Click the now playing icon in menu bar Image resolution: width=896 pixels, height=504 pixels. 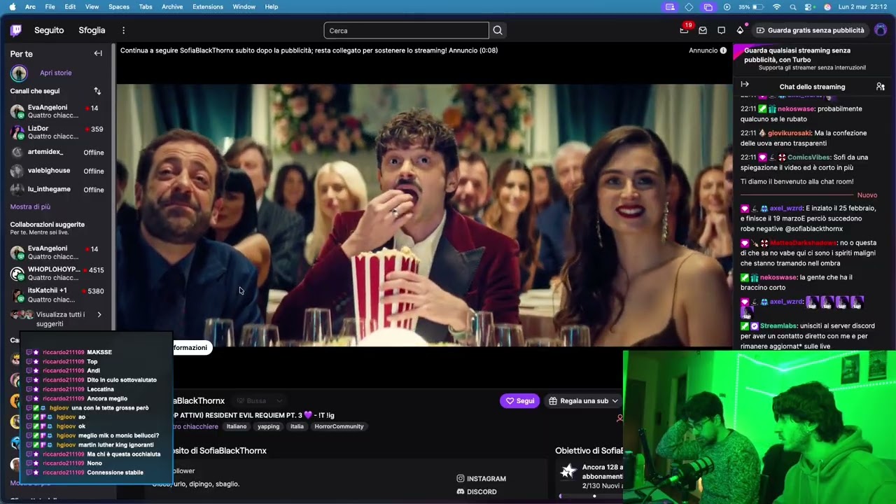(x=727, y=7)
